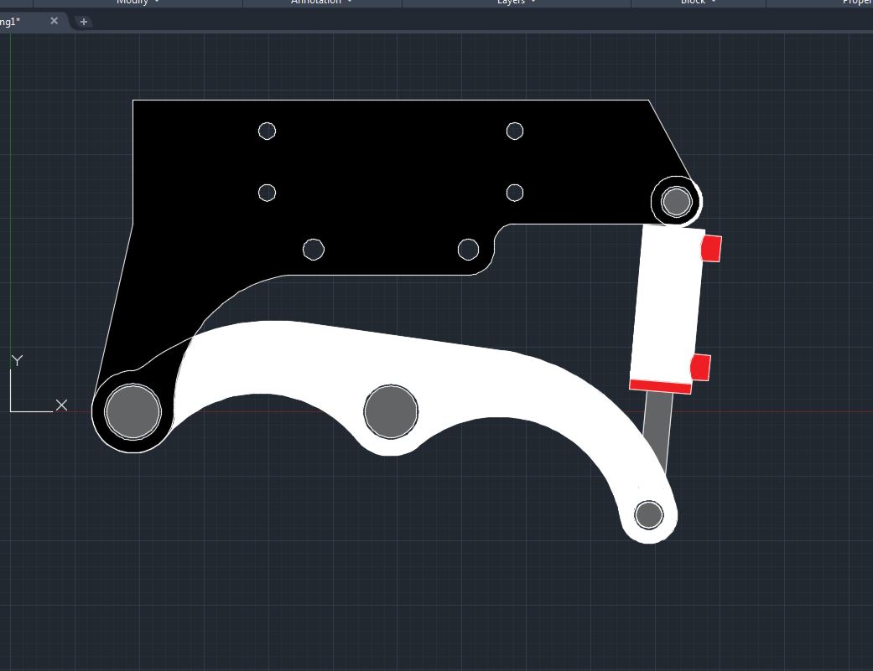873x671 pixels.
Task: Select the top-right bolt hole in the bracket
Action: coord(515,131)
